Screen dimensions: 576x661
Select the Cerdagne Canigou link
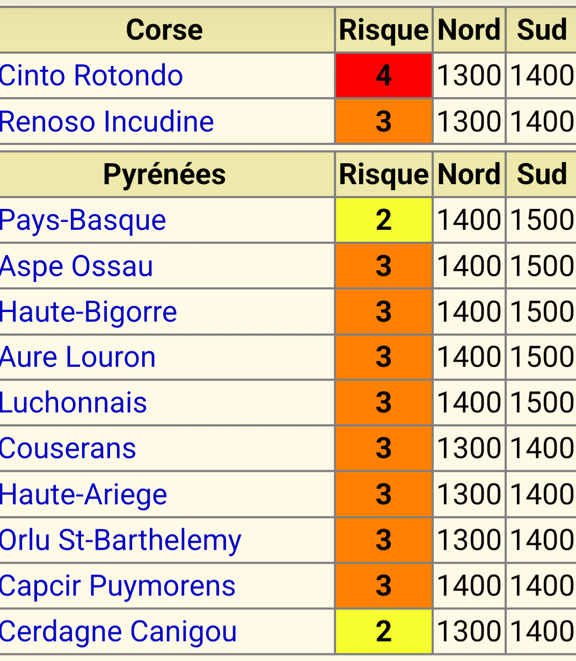118,632
